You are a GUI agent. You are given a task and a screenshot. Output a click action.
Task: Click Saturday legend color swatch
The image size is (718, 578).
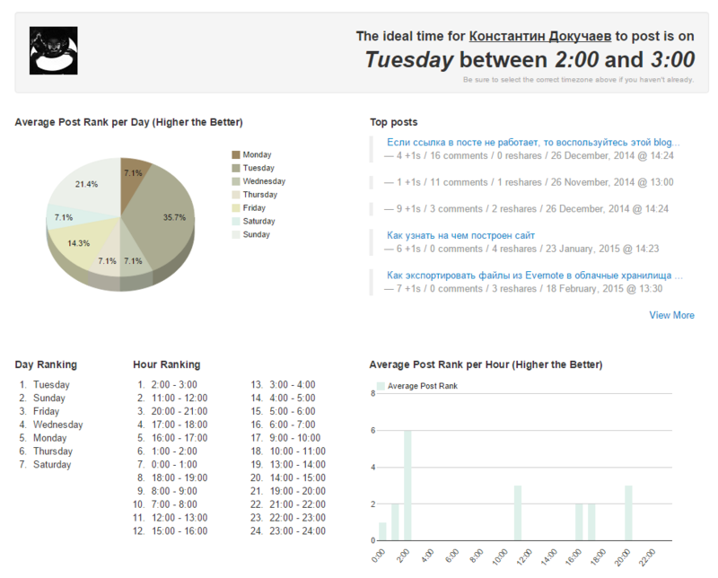236,221
